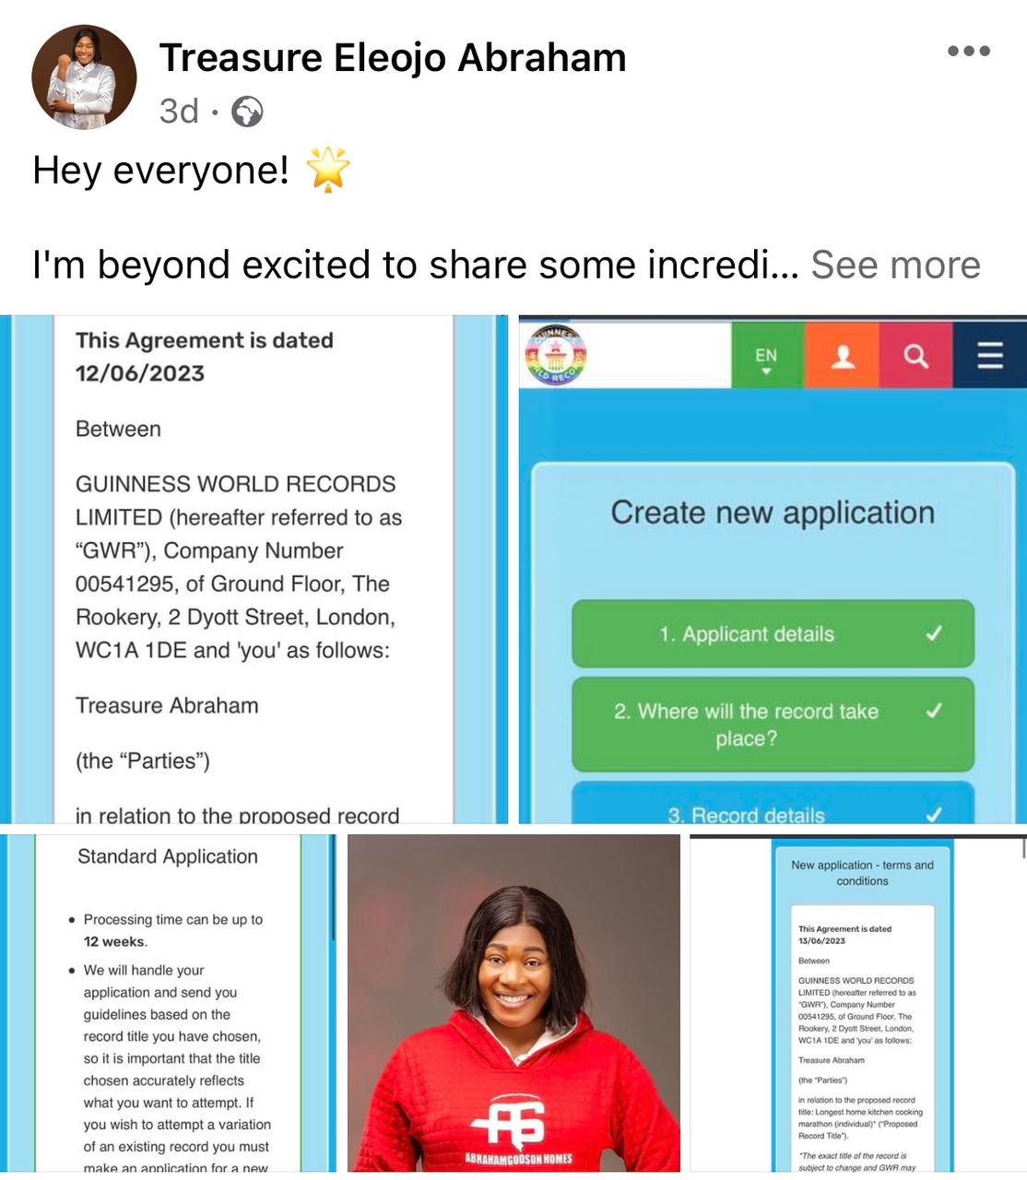The height and width of the screenshot is (1180, 1027).
Task: Expand post text with See more
Action: pyautogui.click(x=895, y=265)
